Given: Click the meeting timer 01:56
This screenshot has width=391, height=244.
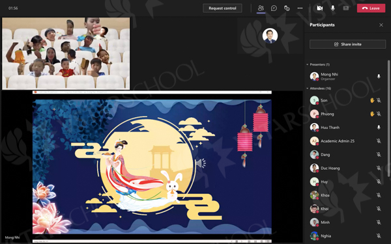Looking at the screenshot, I should click(13, 8).
